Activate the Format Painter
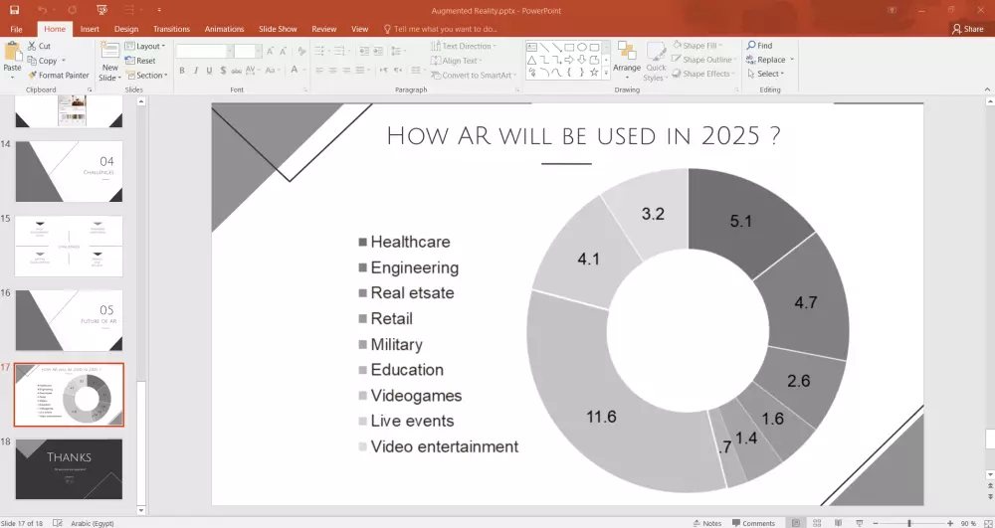This screenshot has height=528, width=995. [x=59, y=75]
